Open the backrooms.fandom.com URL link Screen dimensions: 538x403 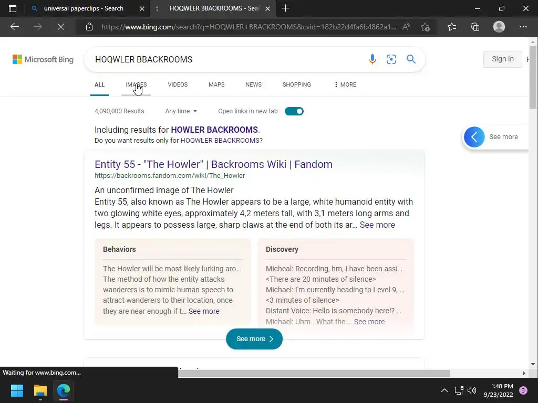(170, 175)
